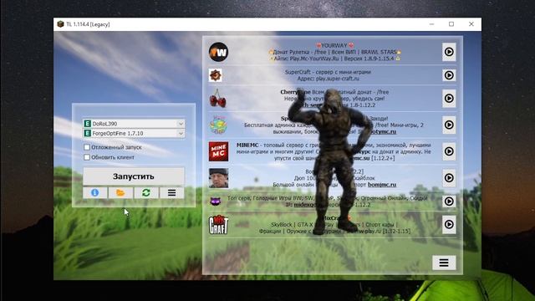
Task: Click the green refresh icon button
Action: [146, 193]
